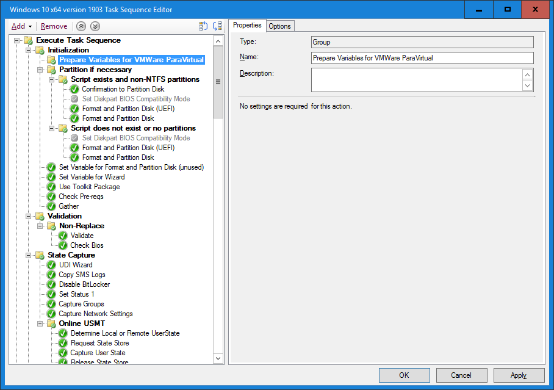Collapse the Validation group
Viewport: 554px width, 390px height.
pos(28,216)
